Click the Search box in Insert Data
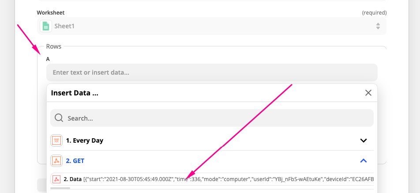 pos(212,118)
